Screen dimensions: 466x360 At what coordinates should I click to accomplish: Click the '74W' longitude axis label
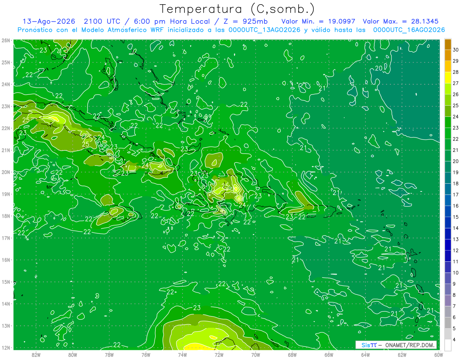(182, 355)
